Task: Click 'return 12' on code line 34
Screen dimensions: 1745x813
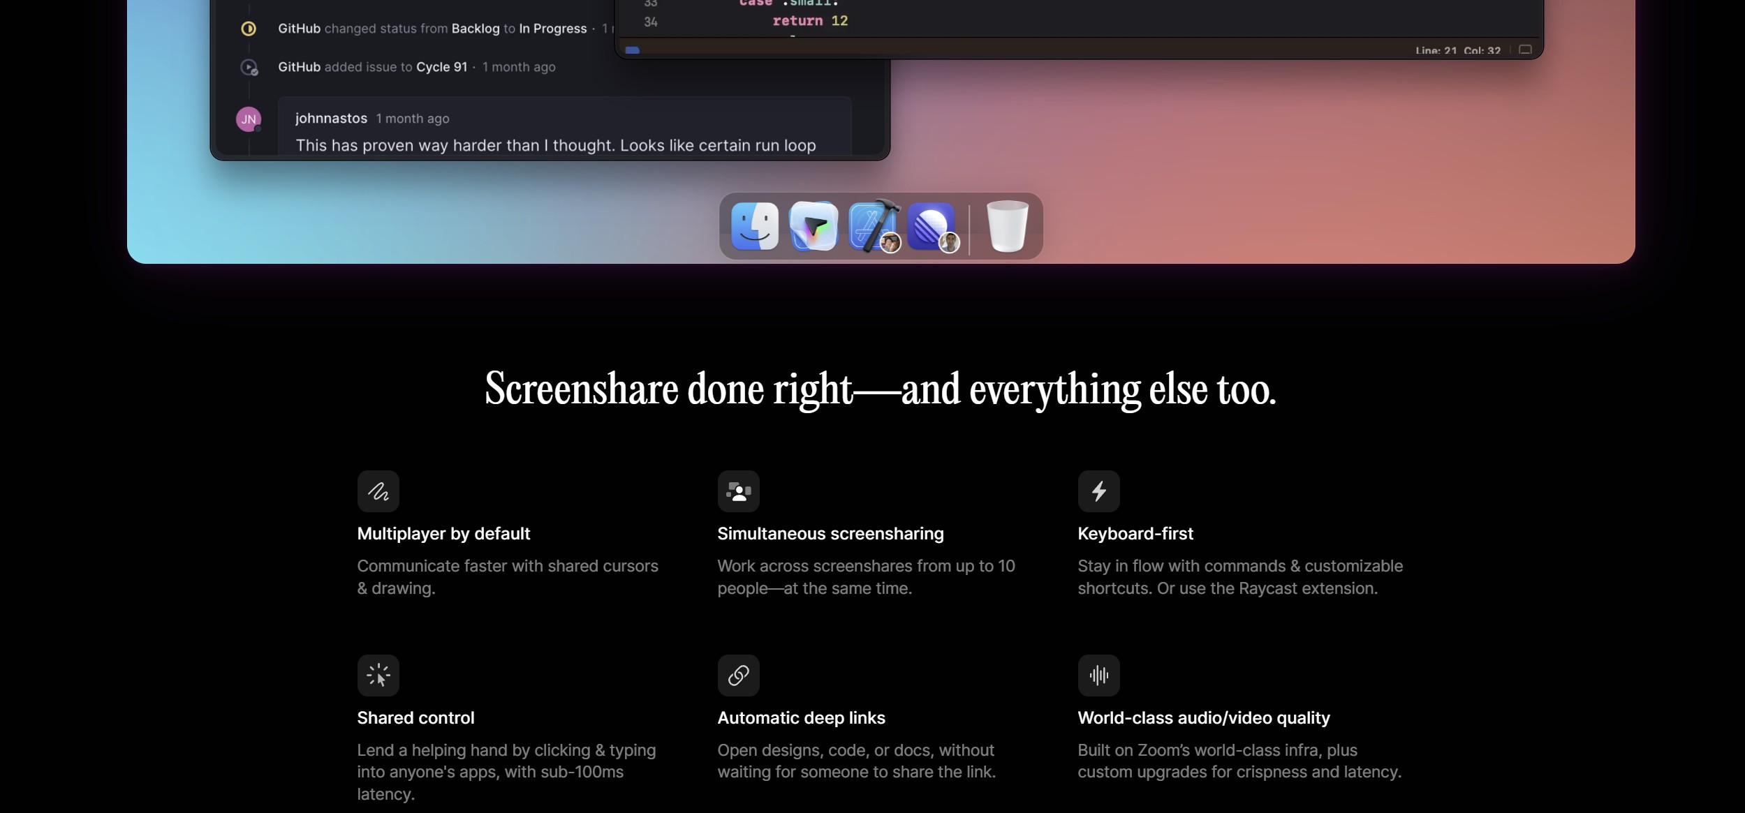Action: 810,21
